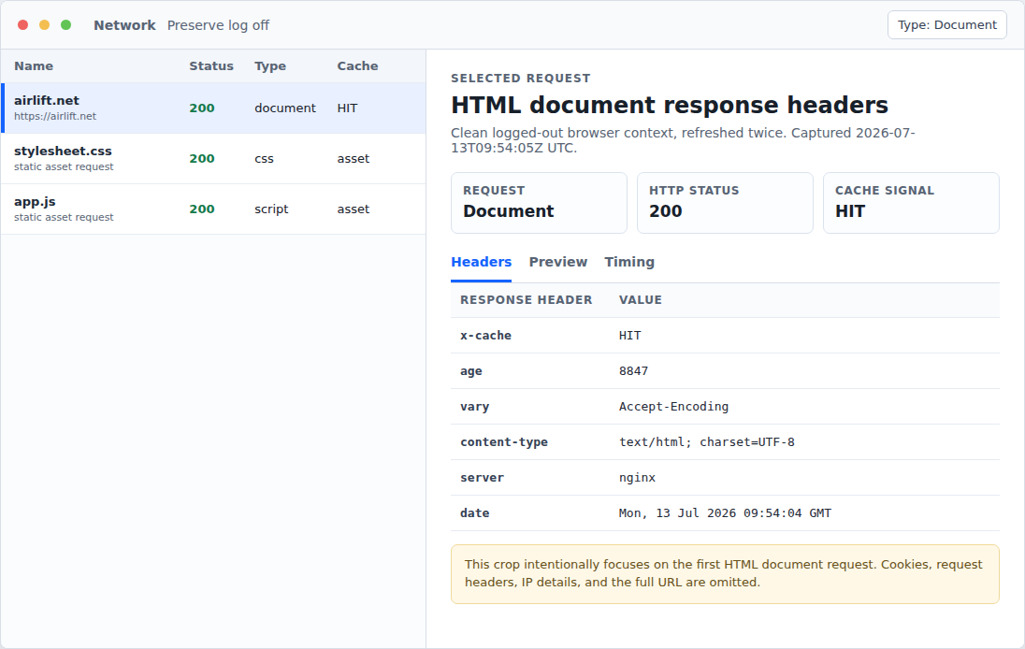This screenshot has height=649, width=1025.
Task: Click the script type cell
Action: pos(271,209)
